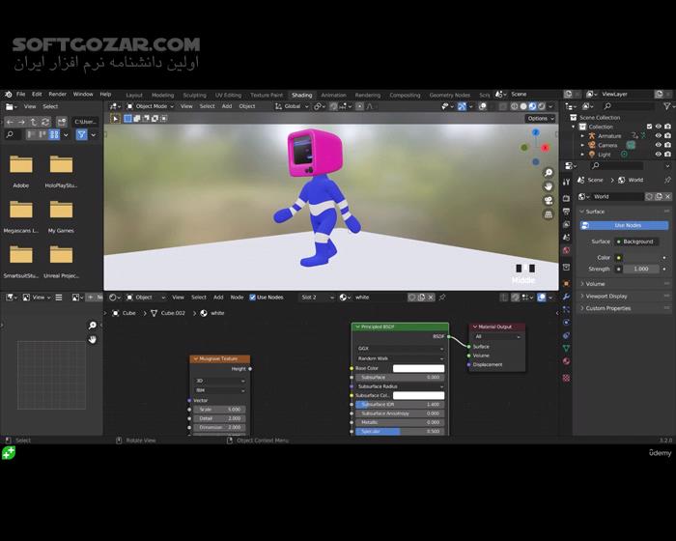The image size is (676, 541).
Task: Click the pan hand gizmo in the 3D viewport
Action: (x=549, y=186)
